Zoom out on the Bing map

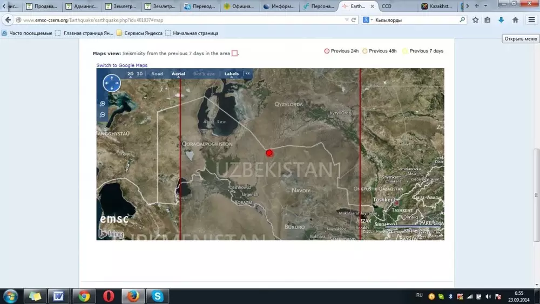(103, 114)
